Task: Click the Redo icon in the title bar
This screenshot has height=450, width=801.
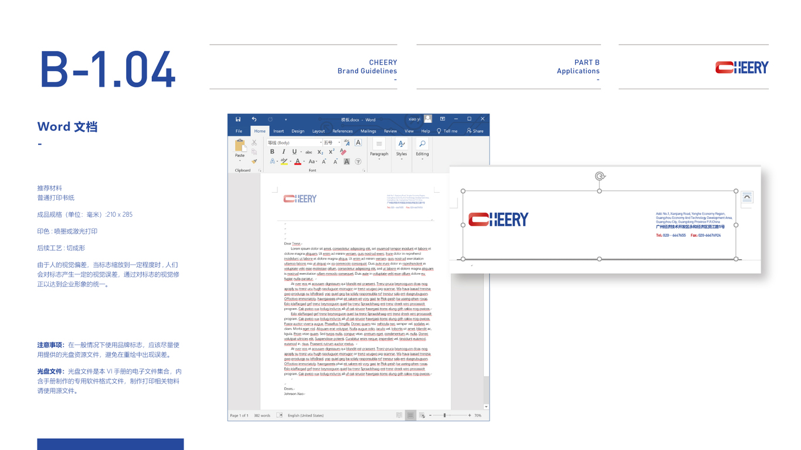Action: point(270,120)
